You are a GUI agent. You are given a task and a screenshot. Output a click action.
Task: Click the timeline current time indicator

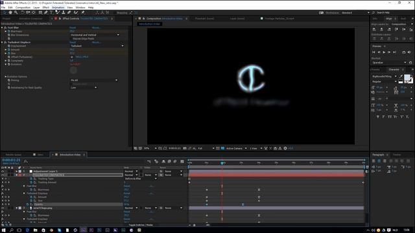[222, 163]
